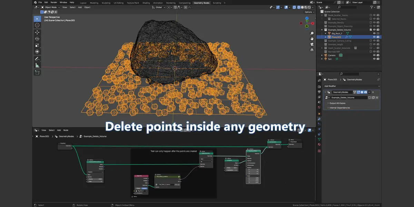Open the Object Data properties green triangle tab
The image size is (414, 207).
click(319, 139)
